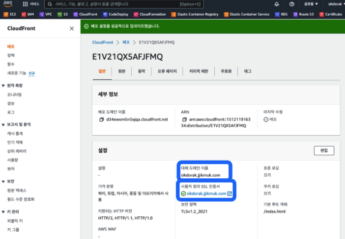
Task: Go to 배포 breadcrumb link
Action: (x=126, y=42)
